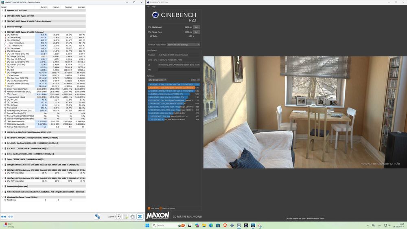Expand CPU [#0]: AMD Ryzen 5 5600X section

click(2, 16)
